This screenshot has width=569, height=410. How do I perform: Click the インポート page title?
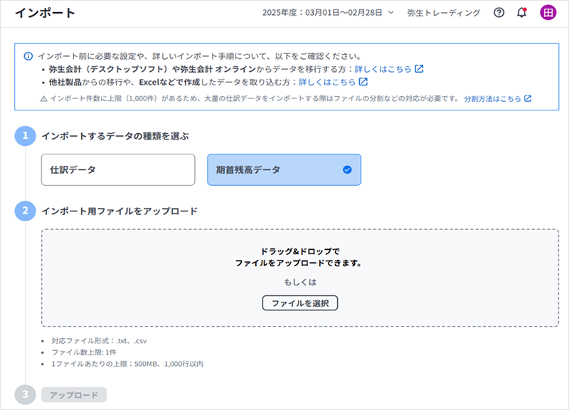45,13
